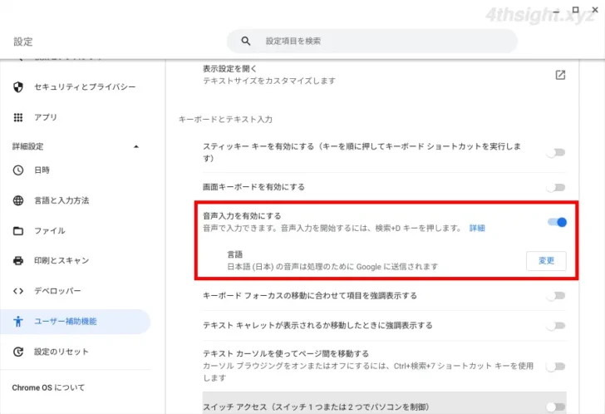Click the search magnifier icon
This screenshot has width=605, height=414.
(246, 41)
